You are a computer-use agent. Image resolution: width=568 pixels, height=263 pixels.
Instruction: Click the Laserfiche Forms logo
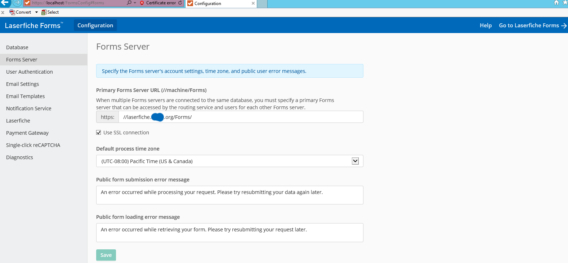(x=34, y=26)
